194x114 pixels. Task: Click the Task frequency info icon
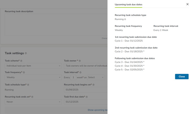pos(24,73)
